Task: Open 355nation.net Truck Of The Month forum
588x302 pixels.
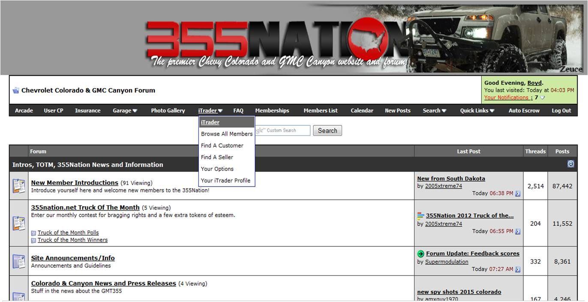Action: (85, 207)
